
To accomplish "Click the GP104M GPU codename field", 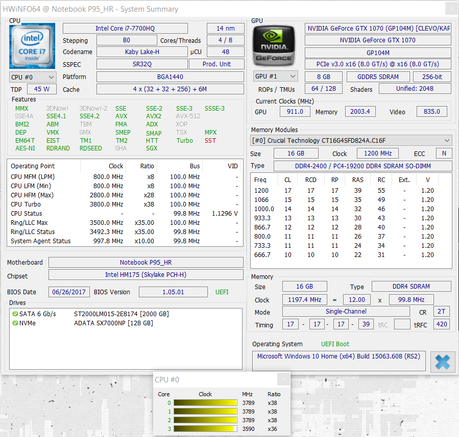I will pos(378,53).
